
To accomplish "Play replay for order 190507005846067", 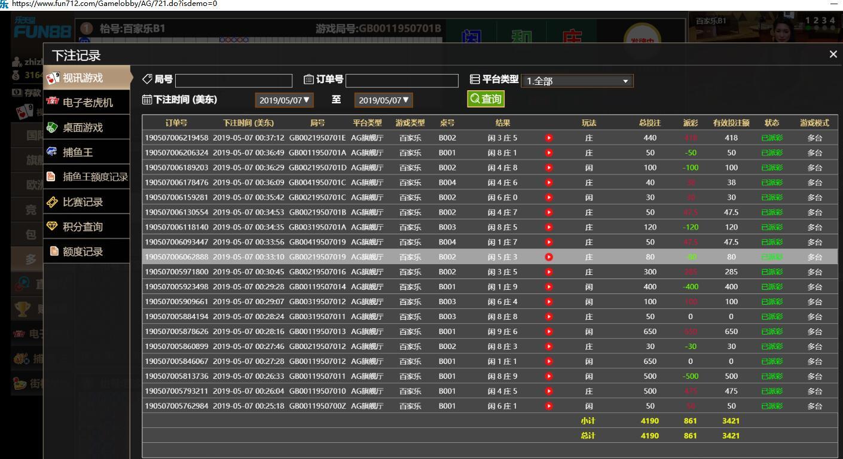I will point(549,362).
